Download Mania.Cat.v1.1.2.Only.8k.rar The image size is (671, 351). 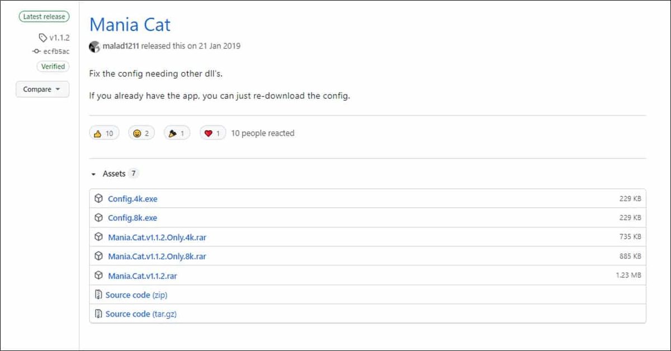pos(157,257)
